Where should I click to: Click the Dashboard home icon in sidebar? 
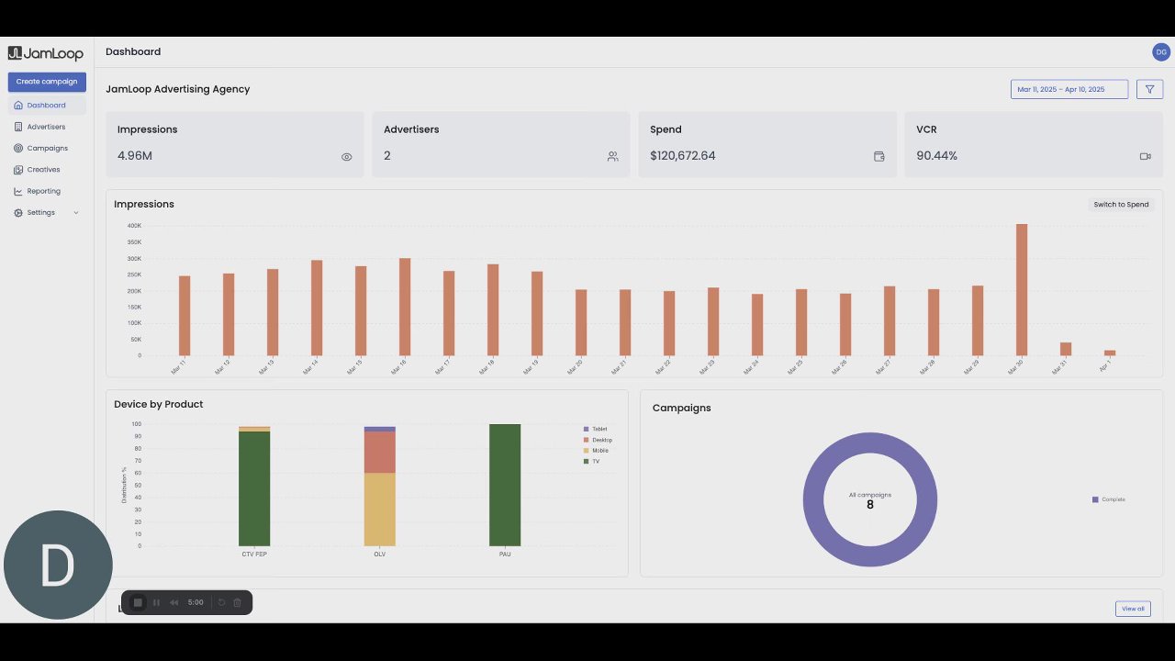18,106
